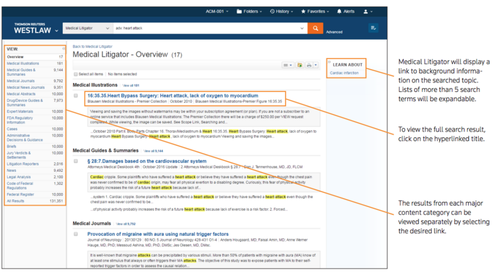Select Litigation Reporters sidebar item

pyautogui.click(x=22, y=164)
